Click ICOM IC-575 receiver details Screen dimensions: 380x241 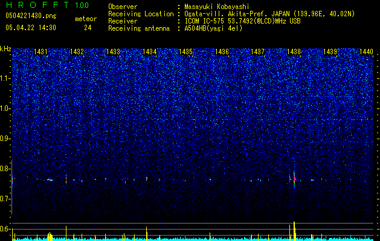tap(242, 21)
